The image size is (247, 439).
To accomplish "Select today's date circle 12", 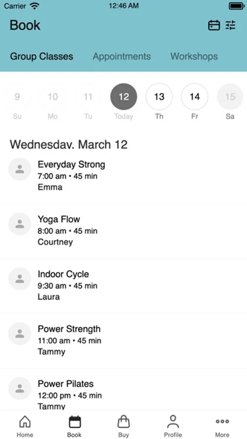I will [124, 97].
